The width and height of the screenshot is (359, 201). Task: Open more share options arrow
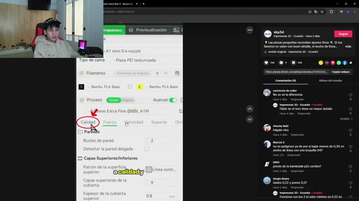(x=351, y=63)
